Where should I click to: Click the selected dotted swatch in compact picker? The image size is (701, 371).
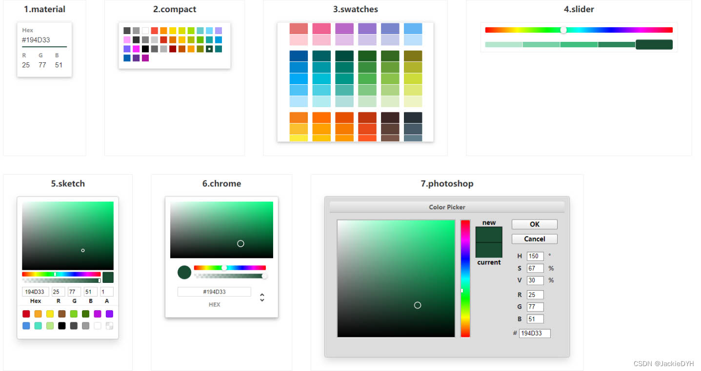[209, 49]
